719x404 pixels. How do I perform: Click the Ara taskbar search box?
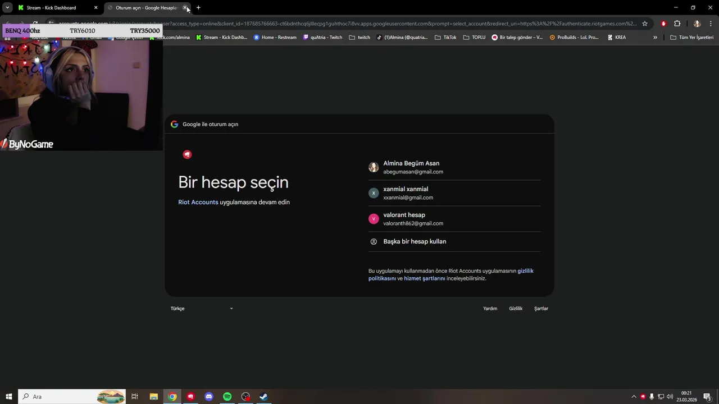pyautogui.click(x=72, y=397)
